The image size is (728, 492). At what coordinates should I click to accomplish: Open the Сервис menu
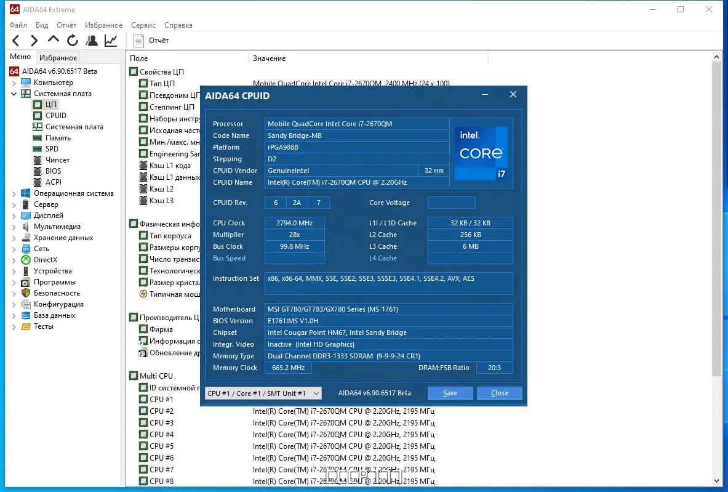click(x=143, y=25)
